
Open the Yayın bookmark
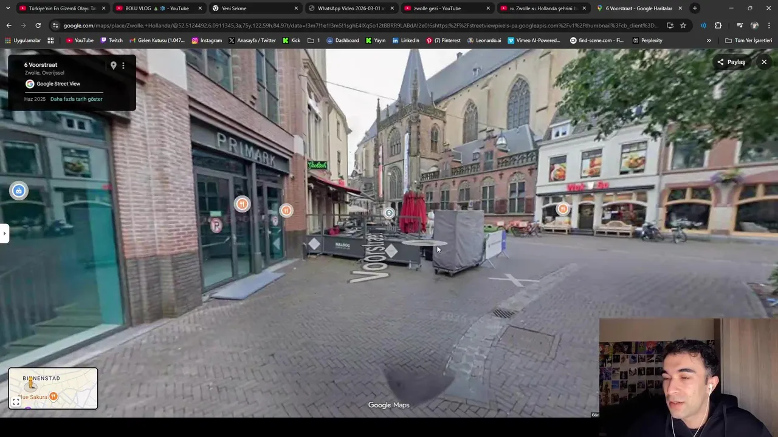coord(376,41)
